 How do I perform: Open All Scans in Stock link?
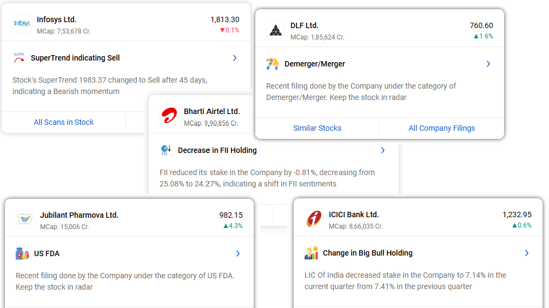(x=64, y=122)
